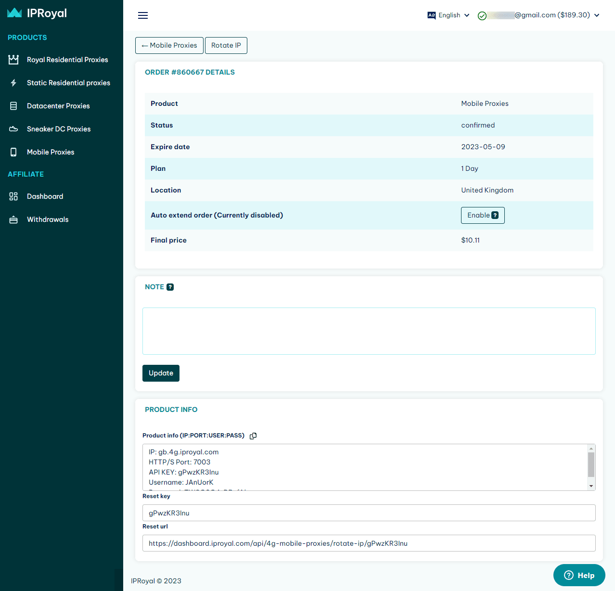Go back to Mobile Proxies list

point(169,45)
